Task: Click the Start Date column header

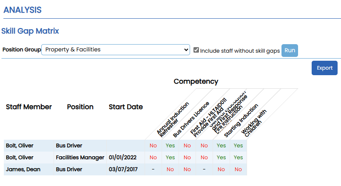Action: pyautogui.click(x=126, y=107)
